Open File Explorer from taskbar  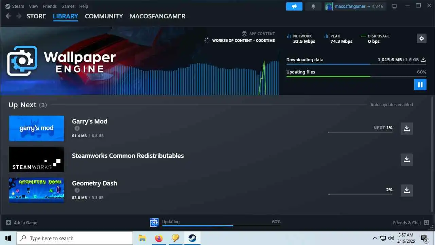(x=142, y=238)
